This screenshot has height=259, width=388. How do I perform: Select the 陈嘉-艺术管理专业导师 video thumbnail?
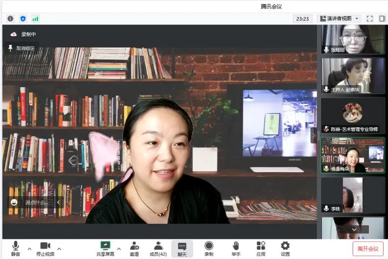click(x=353, y=116)
